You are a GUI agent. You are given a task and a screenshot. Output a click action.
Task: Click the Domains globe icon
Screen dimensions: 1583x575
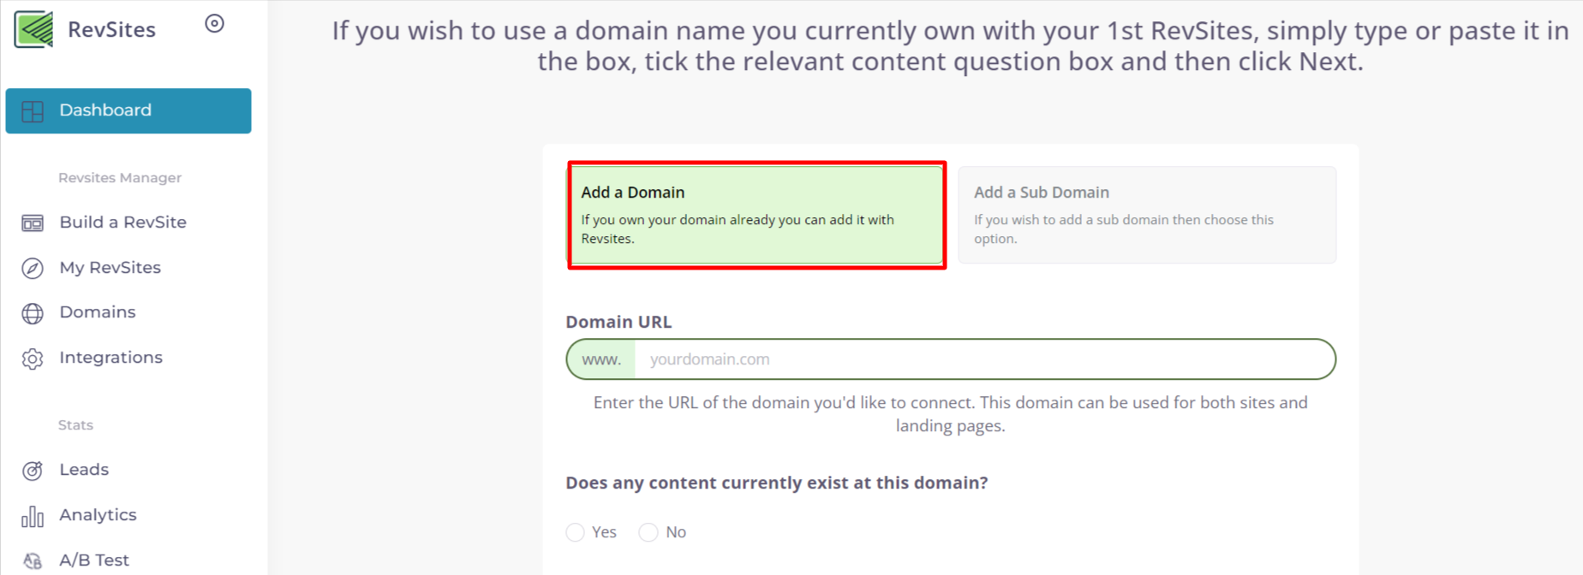pyautogui.click(x=33, y=313)
